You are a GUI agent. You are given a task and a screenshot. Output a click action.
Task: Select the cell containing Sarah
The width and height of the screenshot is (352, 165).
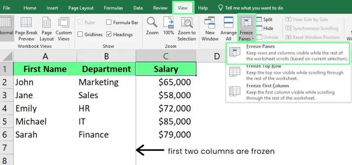click(x=45, y=134)
